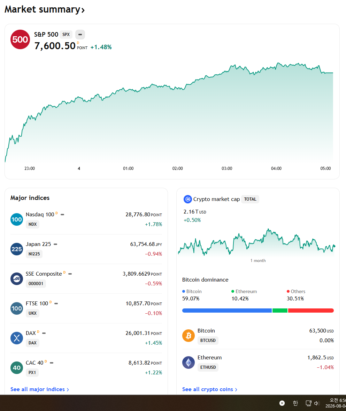
Task: Click the red Others dominance bar segment
Action: [311, 311]
